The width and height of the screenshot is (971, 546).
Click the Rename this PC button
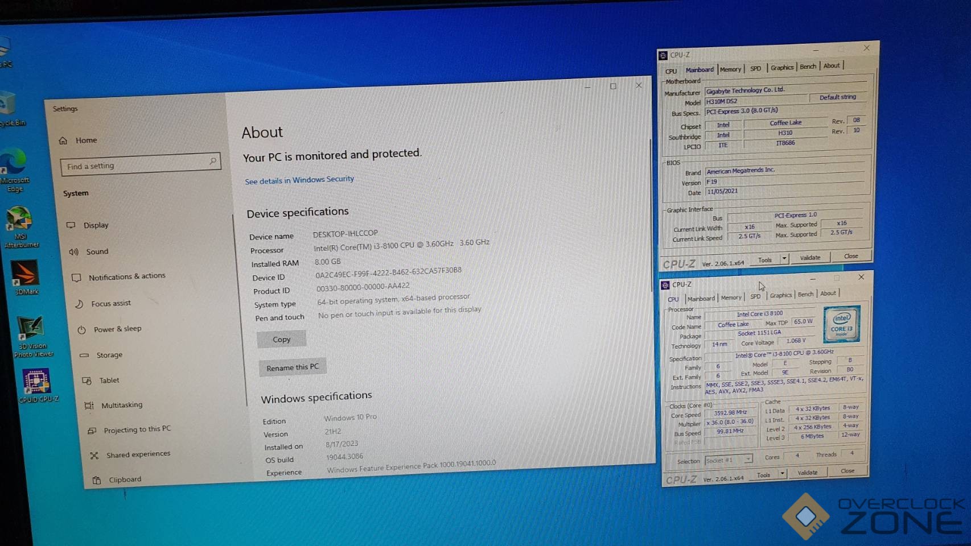point(293,367)
